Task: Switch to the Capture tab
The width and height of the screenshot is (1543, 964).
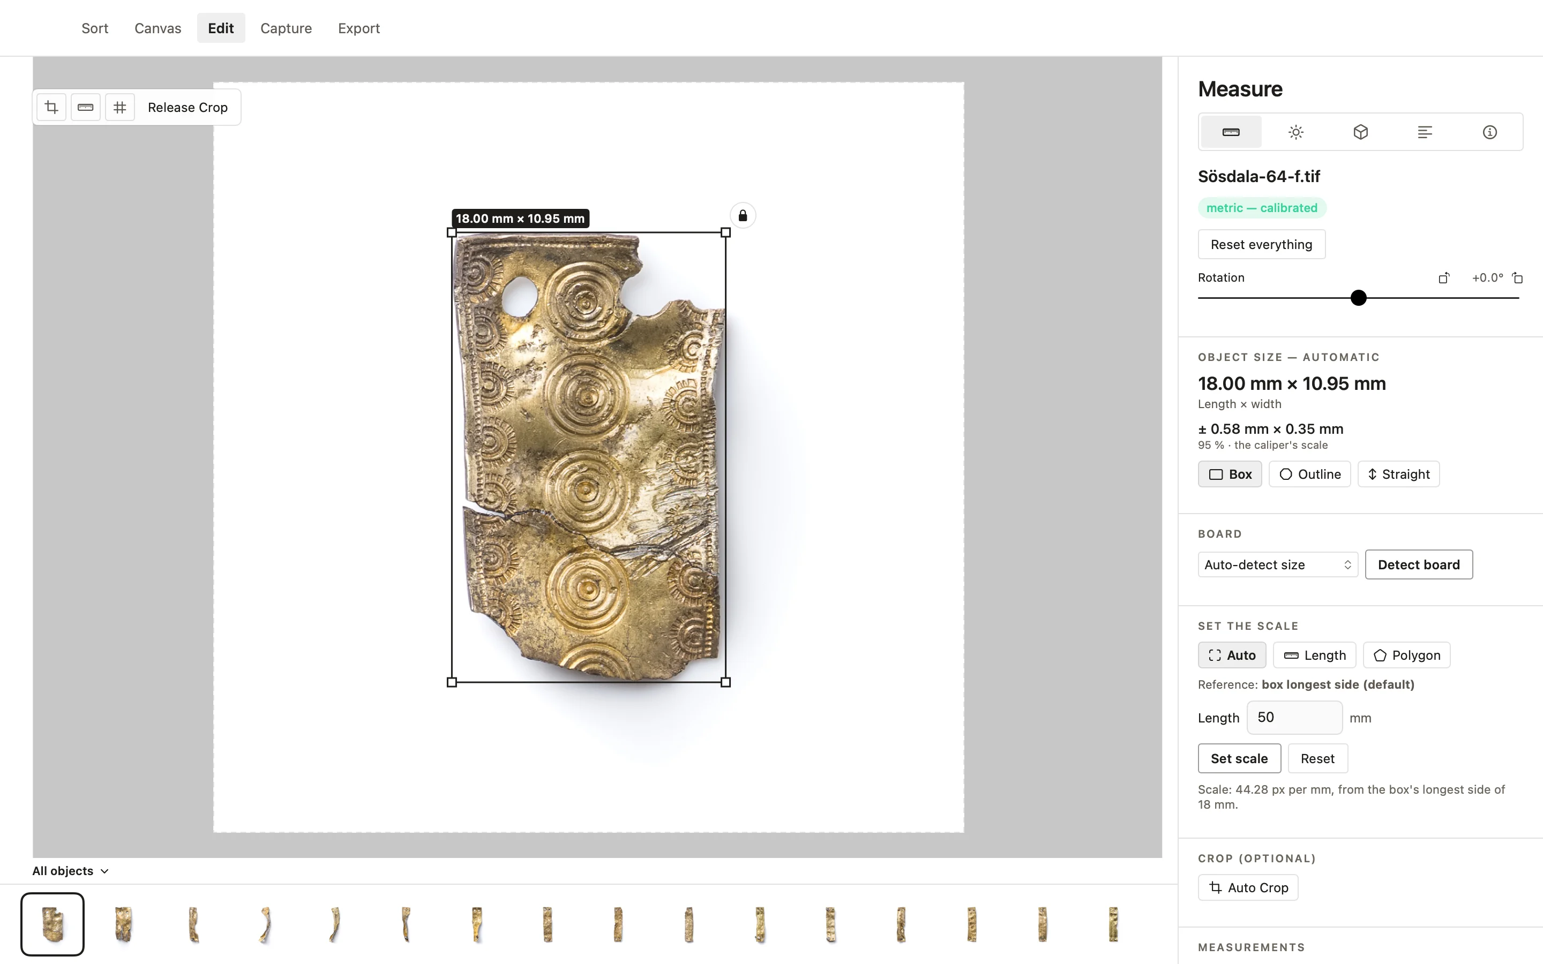Action: (286, 28)
